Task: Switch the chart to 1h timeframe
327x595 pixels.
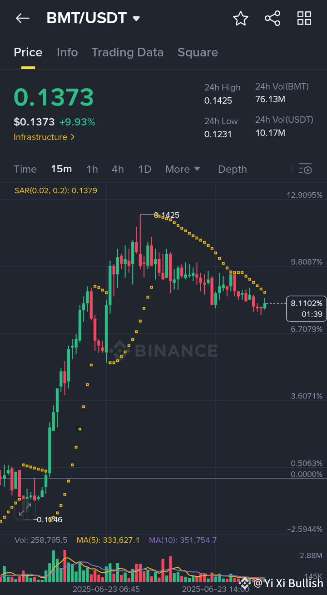Action: 92,169
